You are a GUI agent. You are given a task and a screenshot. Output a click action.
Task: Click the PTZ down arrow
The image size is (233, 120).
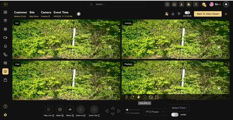point(113,114)
